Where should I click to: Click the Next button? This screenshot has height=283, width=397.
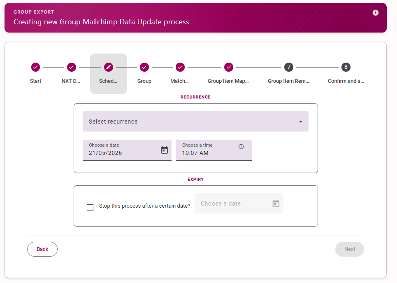click(x=350, y=249)
